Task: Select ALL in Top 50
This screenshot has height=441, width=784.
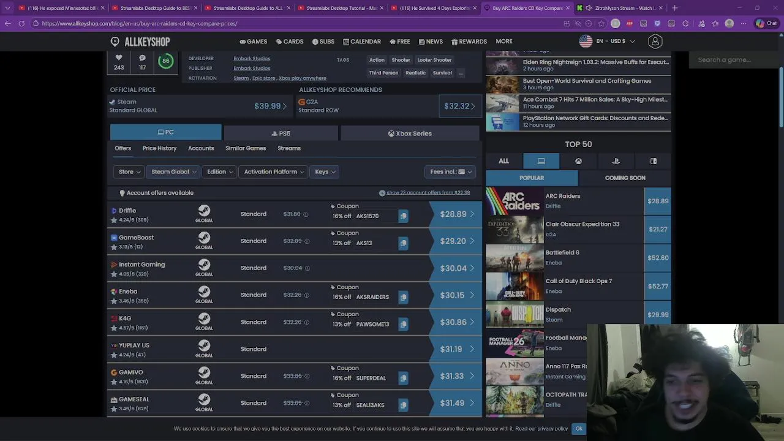Action: click(x=503, y=161)
